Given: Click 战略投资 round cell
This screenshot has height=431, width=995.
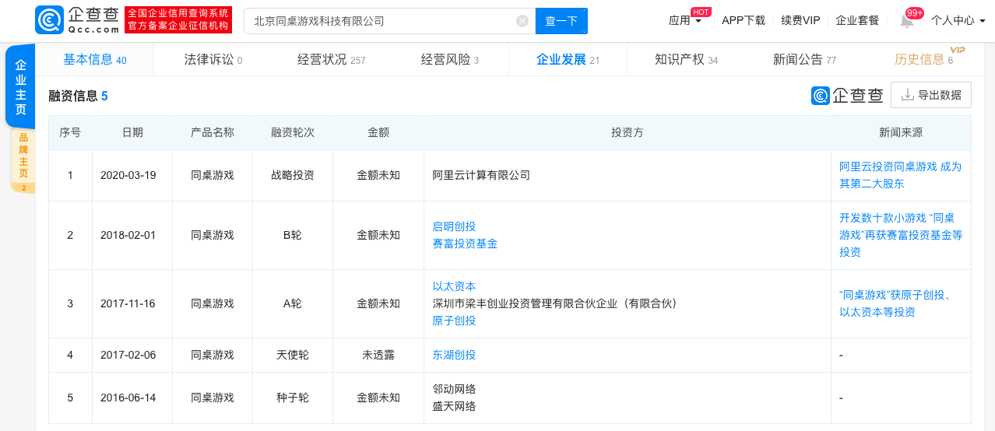Looking at the screenshot, I should pyautogui.click(x=293, y=175).
